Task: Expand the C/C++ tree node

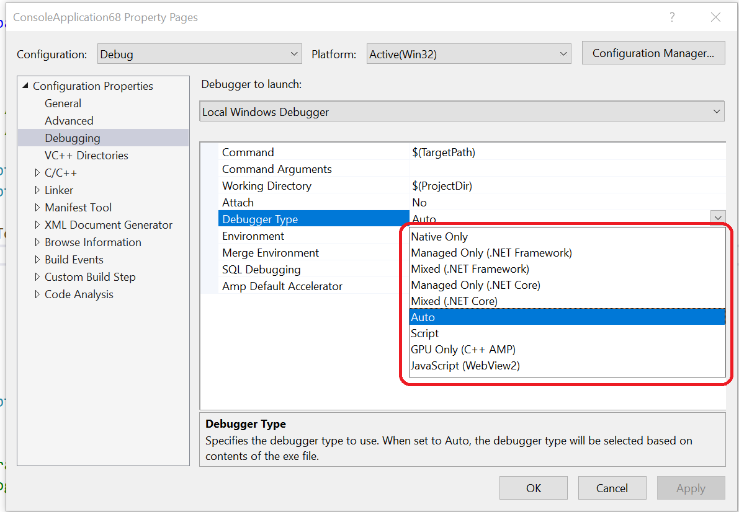Action: tap(37, 173)
